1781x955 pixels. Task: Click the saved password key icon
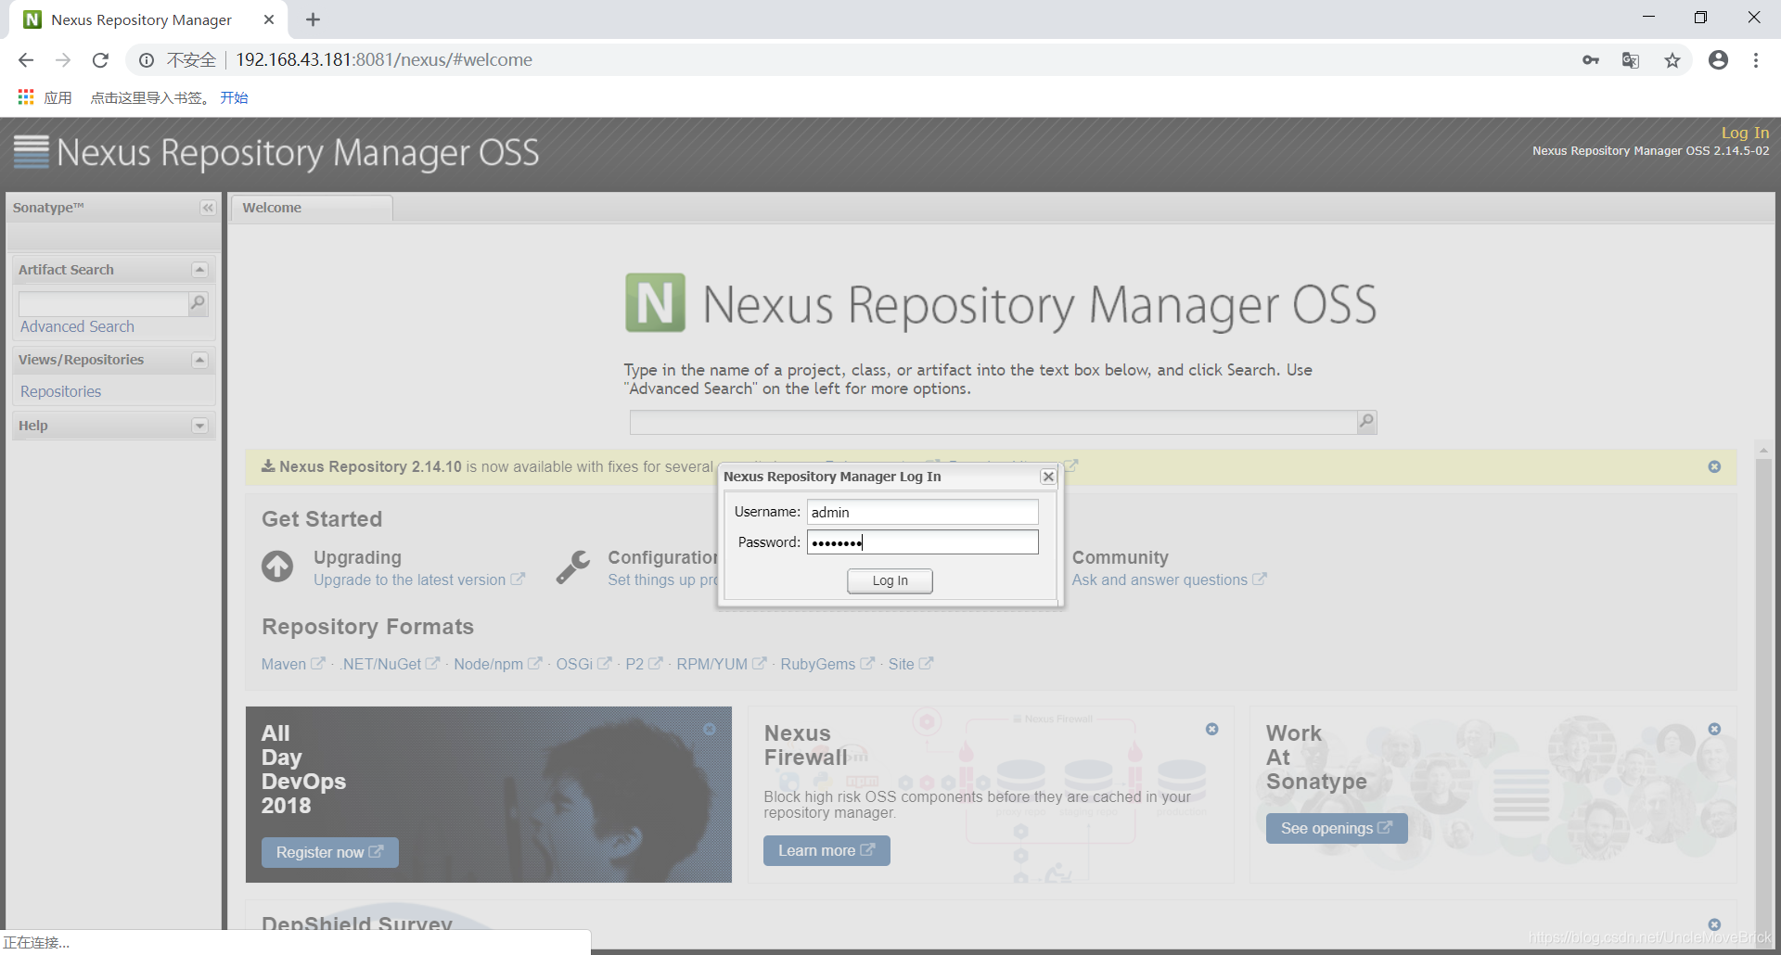pos(1591,60)
